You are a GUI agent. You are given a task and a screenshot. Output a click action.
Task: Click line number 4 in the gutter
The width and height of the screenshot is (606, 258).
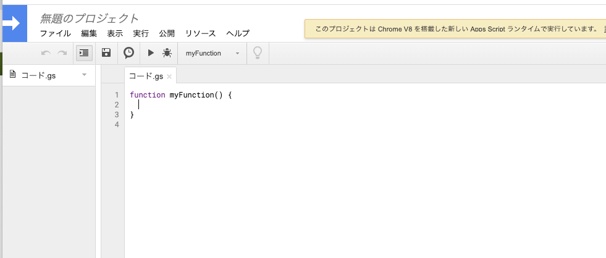(117, 124)
